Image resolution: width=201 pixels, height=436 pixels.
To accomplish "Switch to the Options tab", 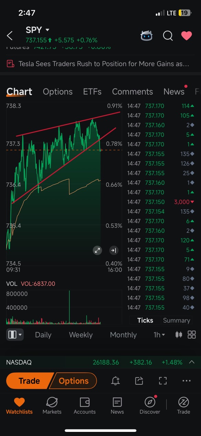I will 58,92.
